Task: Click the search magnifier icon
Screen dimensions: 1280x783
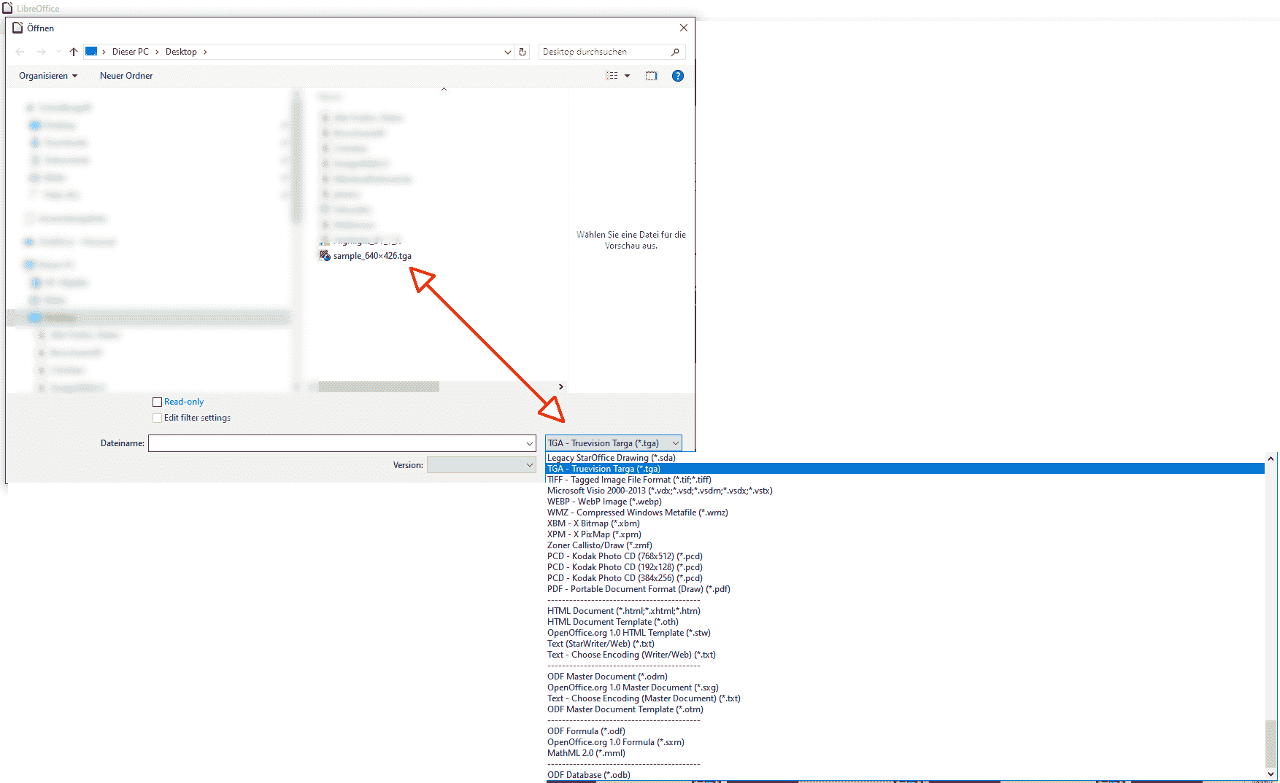Action: click(x=675, y=52)
